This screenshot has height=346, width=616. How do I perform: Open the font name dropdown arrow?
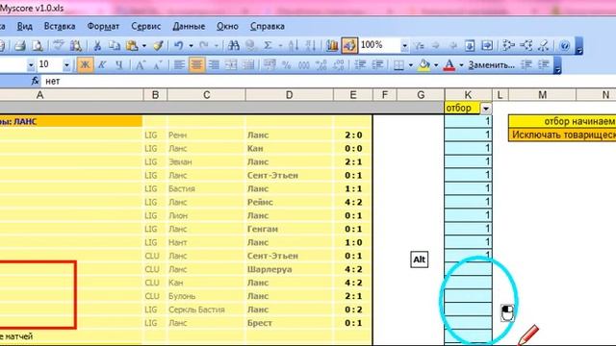[31, 65]
